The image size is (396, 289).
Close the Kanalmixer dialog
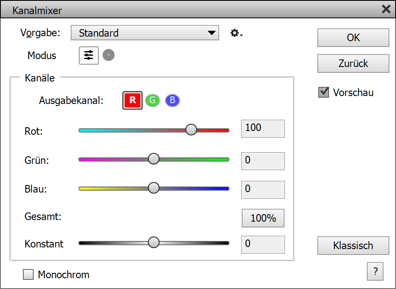pos(386,10)
